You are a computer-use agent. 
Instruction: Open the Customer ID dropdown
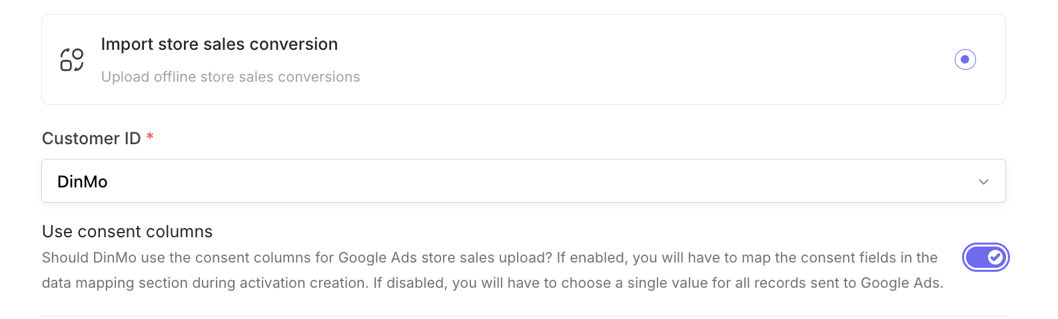coord(523,181)
